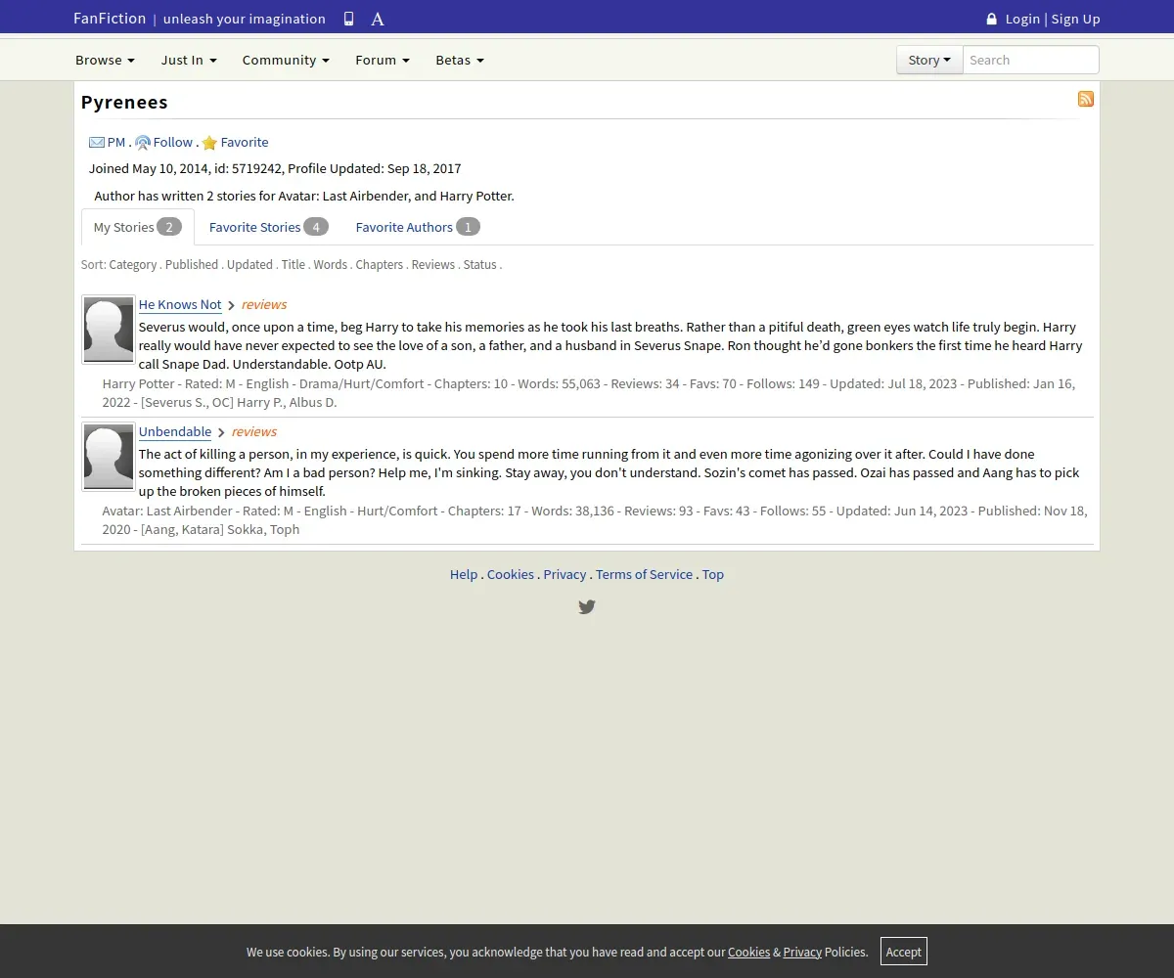Open the mobile version phone icon

pyautogui.click(x=349, y=19)
